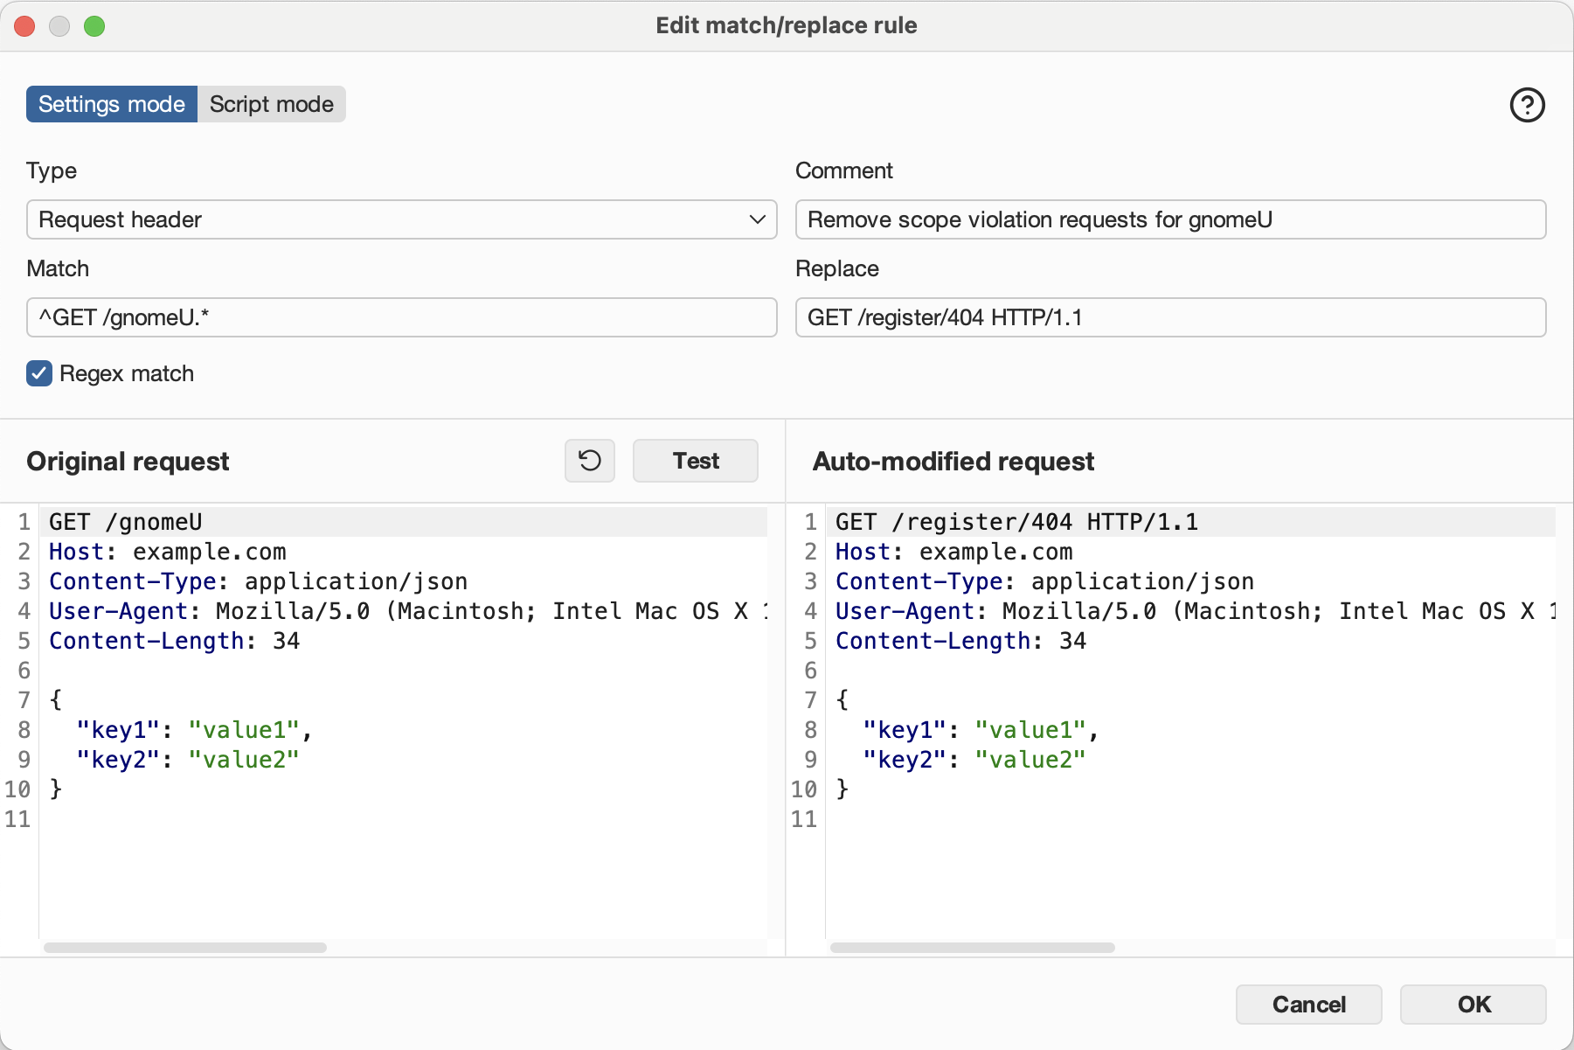This screenshot has height=1050, width=1574.
Task: Click Content-Type line in original request
Action: coord(259,581)
